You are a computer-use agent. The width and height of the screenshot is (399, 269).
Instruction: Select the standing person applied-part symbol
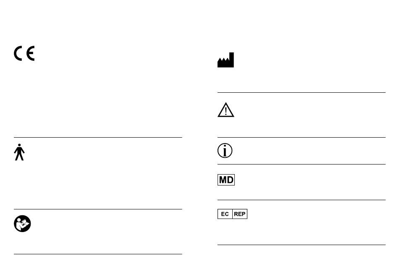(x=19, y=152)
